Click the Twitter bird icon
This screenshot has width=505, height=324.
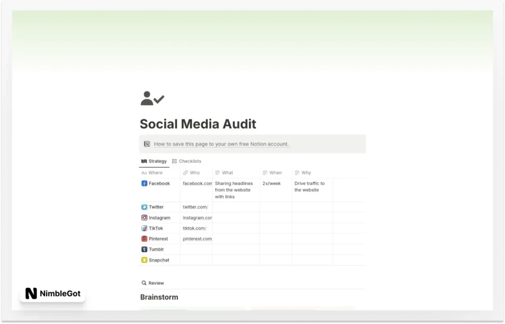click(x=144, y=207)
